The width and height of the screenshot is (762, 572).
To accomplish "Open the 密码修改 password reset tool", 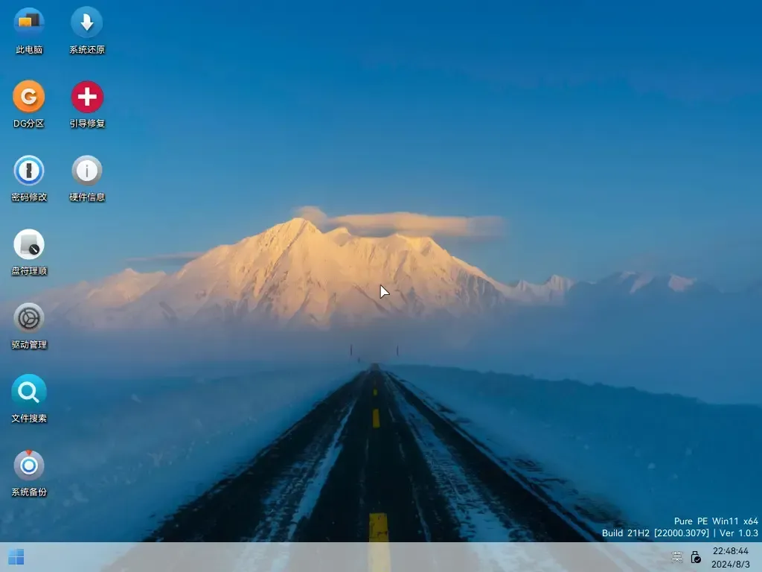I will click(28, 170).
